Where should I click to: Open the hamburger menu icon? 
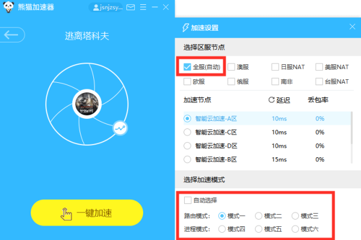143,7
